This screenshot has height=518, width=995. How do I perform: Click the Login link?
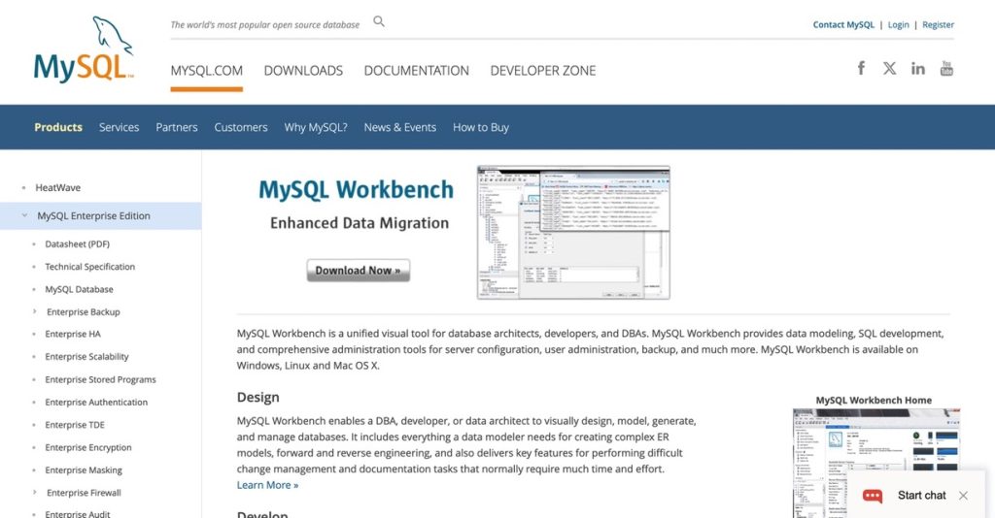point(898,24)
